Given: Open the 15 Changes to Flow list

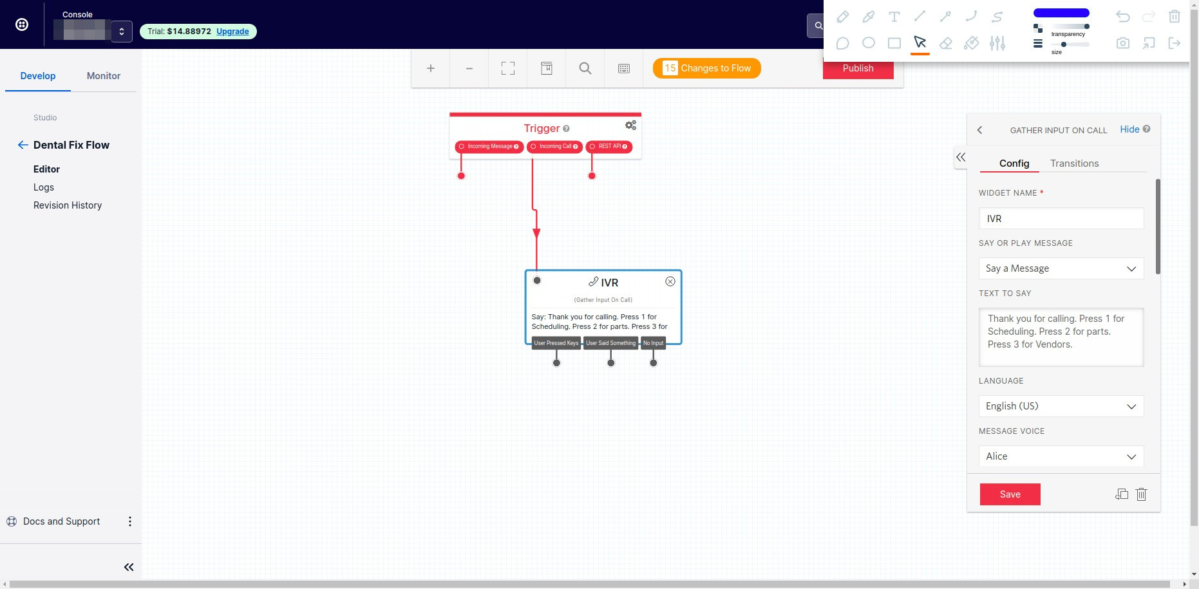Looking at the screenshot, I should click(707, 68).
